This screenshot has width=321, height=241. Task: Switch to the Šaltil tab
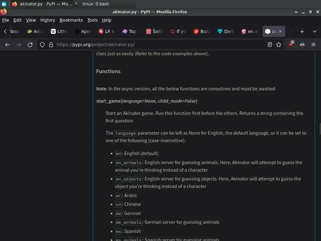click(155, 31)
